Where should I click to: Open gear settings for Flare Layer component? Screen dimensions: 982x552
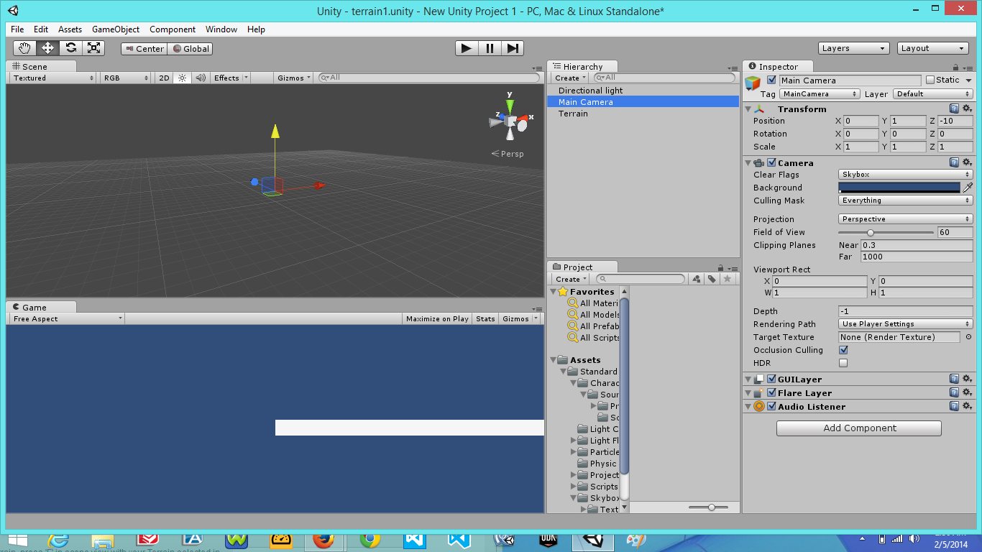coord(967,392)
